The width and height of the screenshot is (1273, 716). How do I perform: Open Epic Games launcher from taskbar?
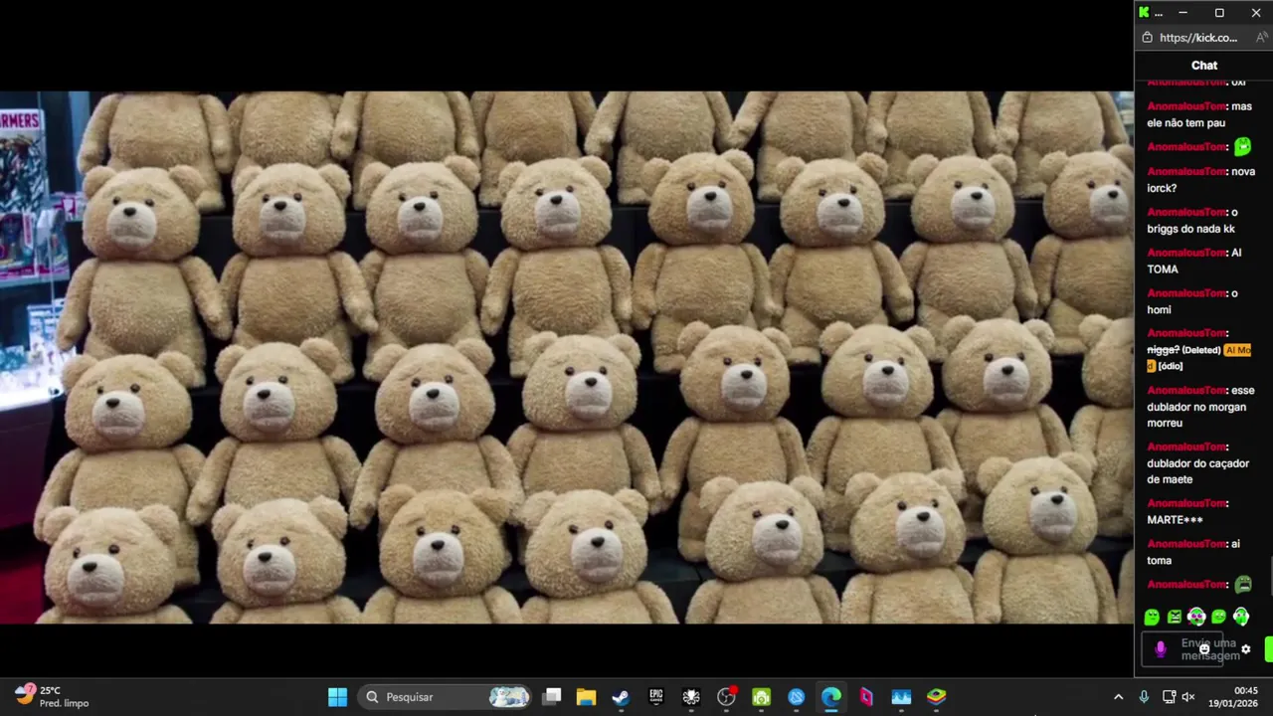[x=656, y=697]
